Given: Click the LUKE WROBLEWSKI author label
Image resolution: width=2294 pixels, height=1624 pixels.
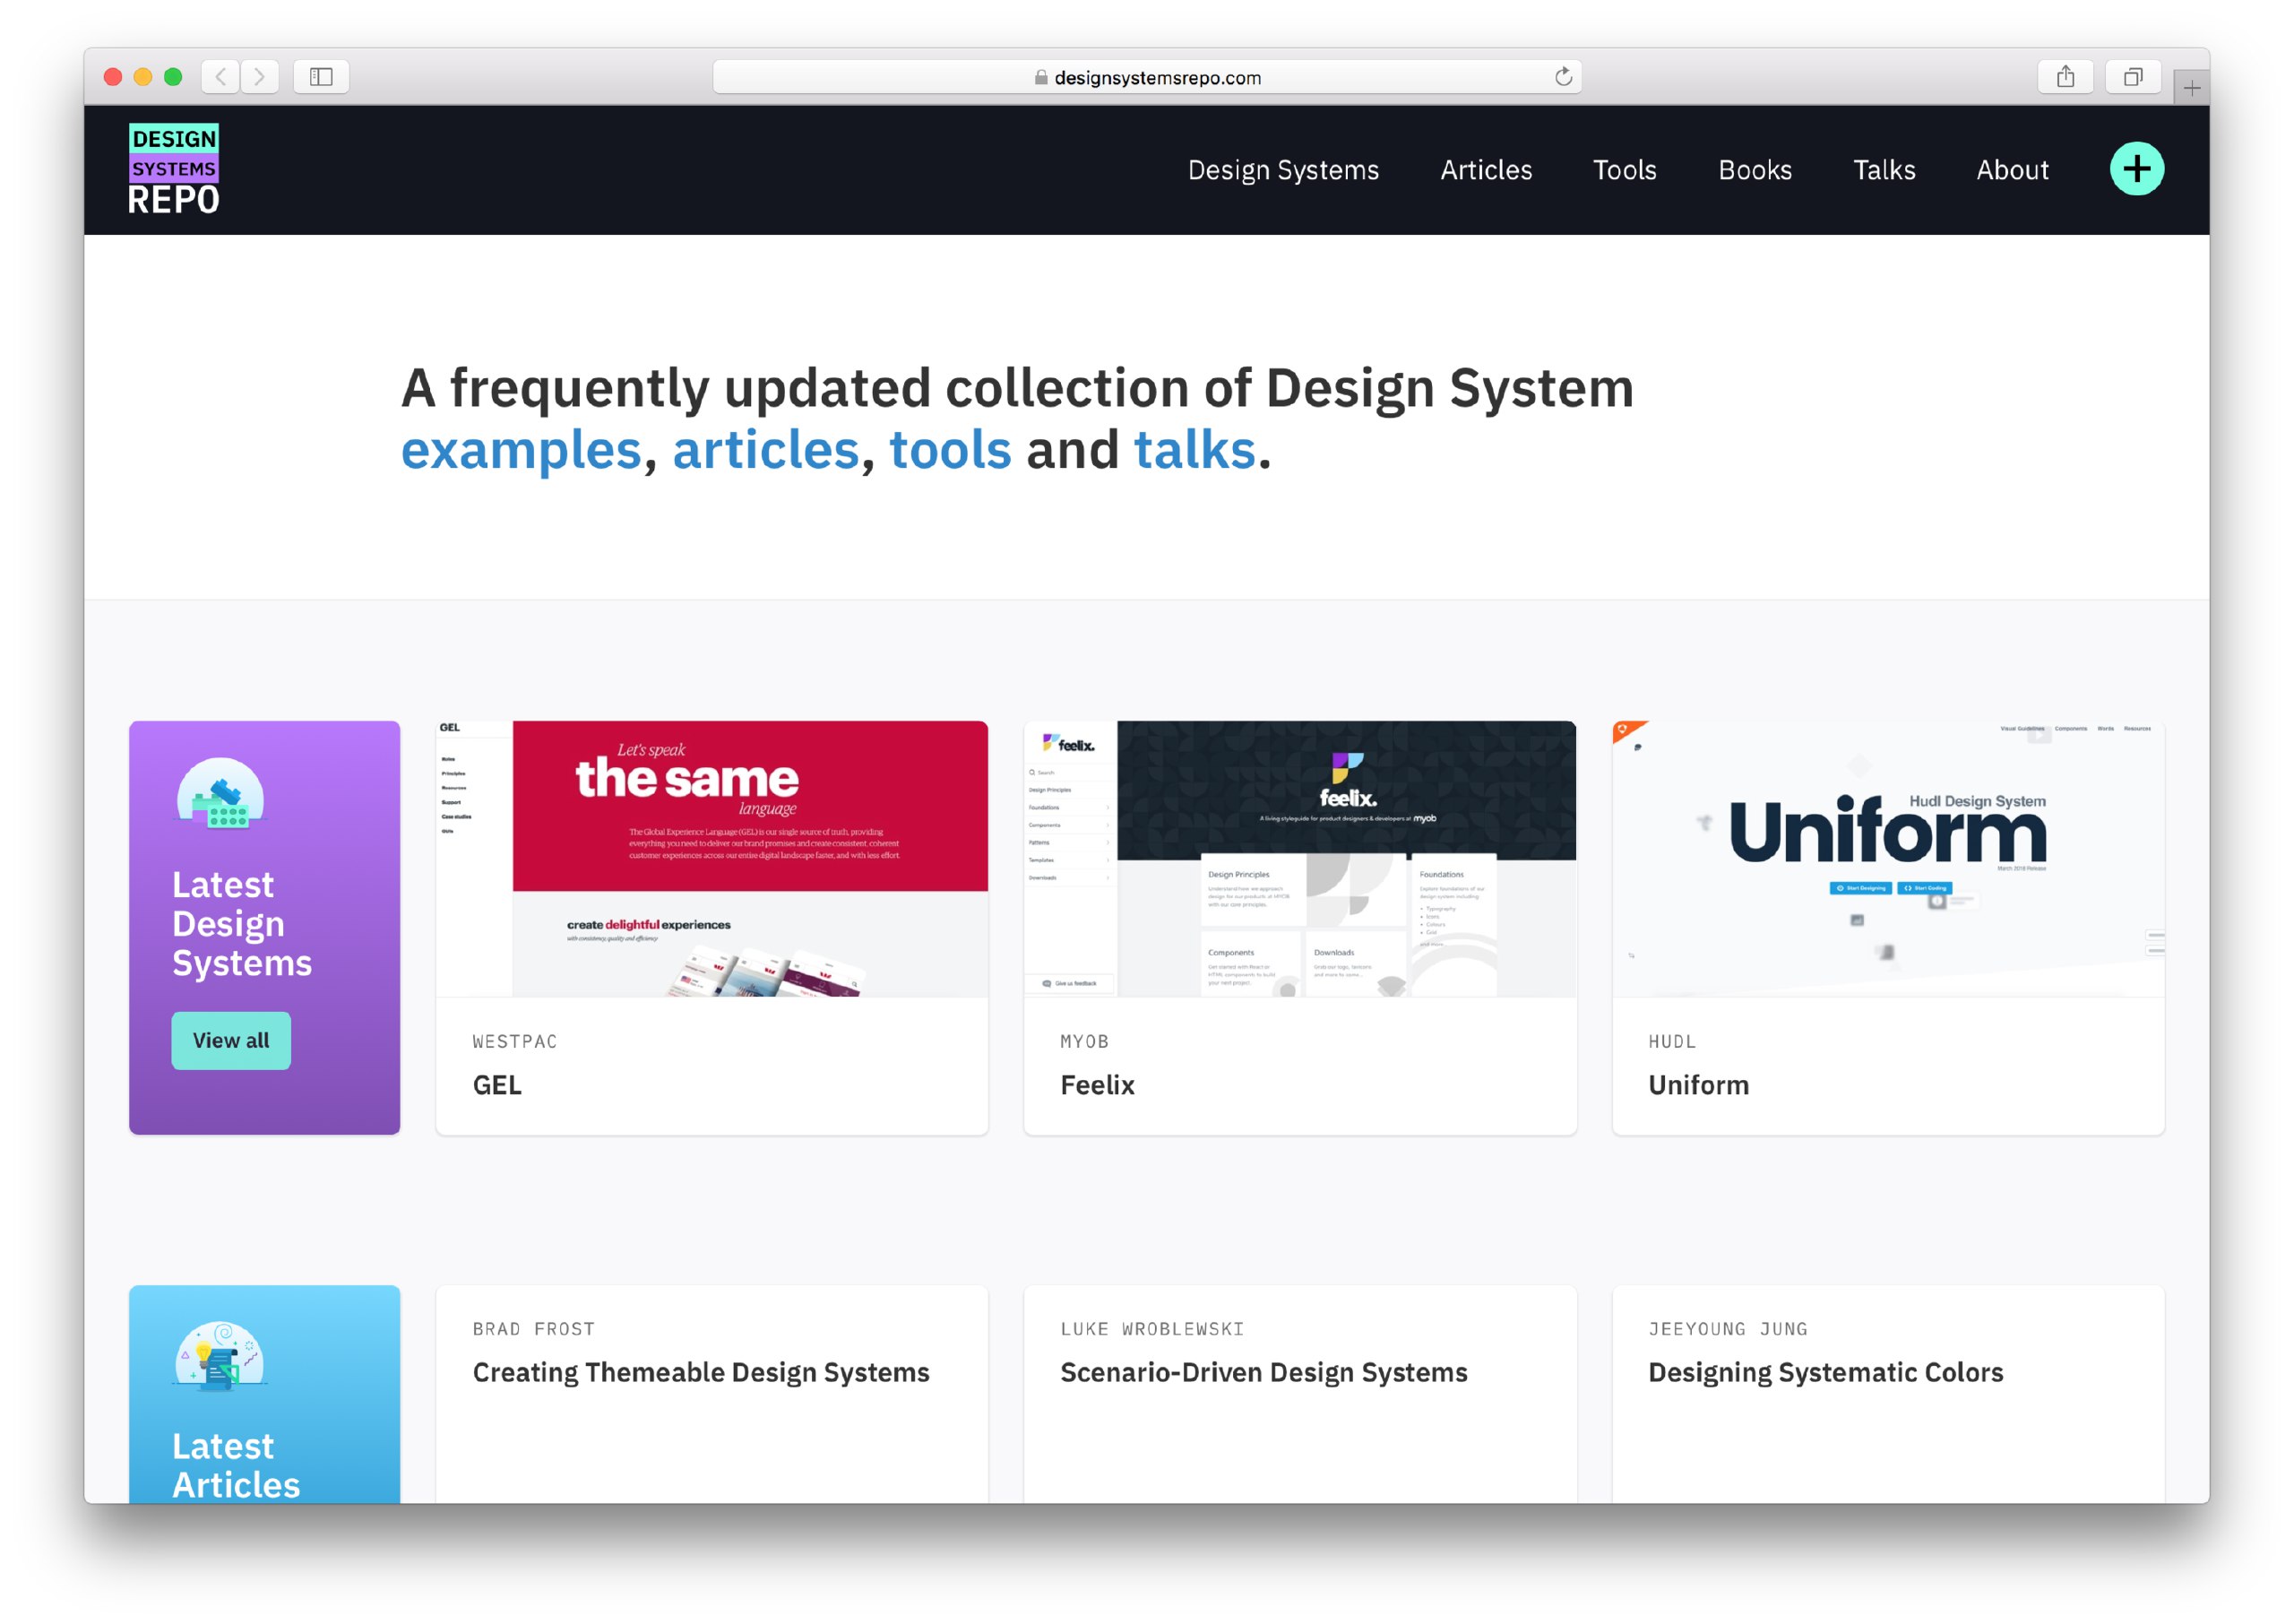Looking at the screenshot, I should click(1151, 1329).
